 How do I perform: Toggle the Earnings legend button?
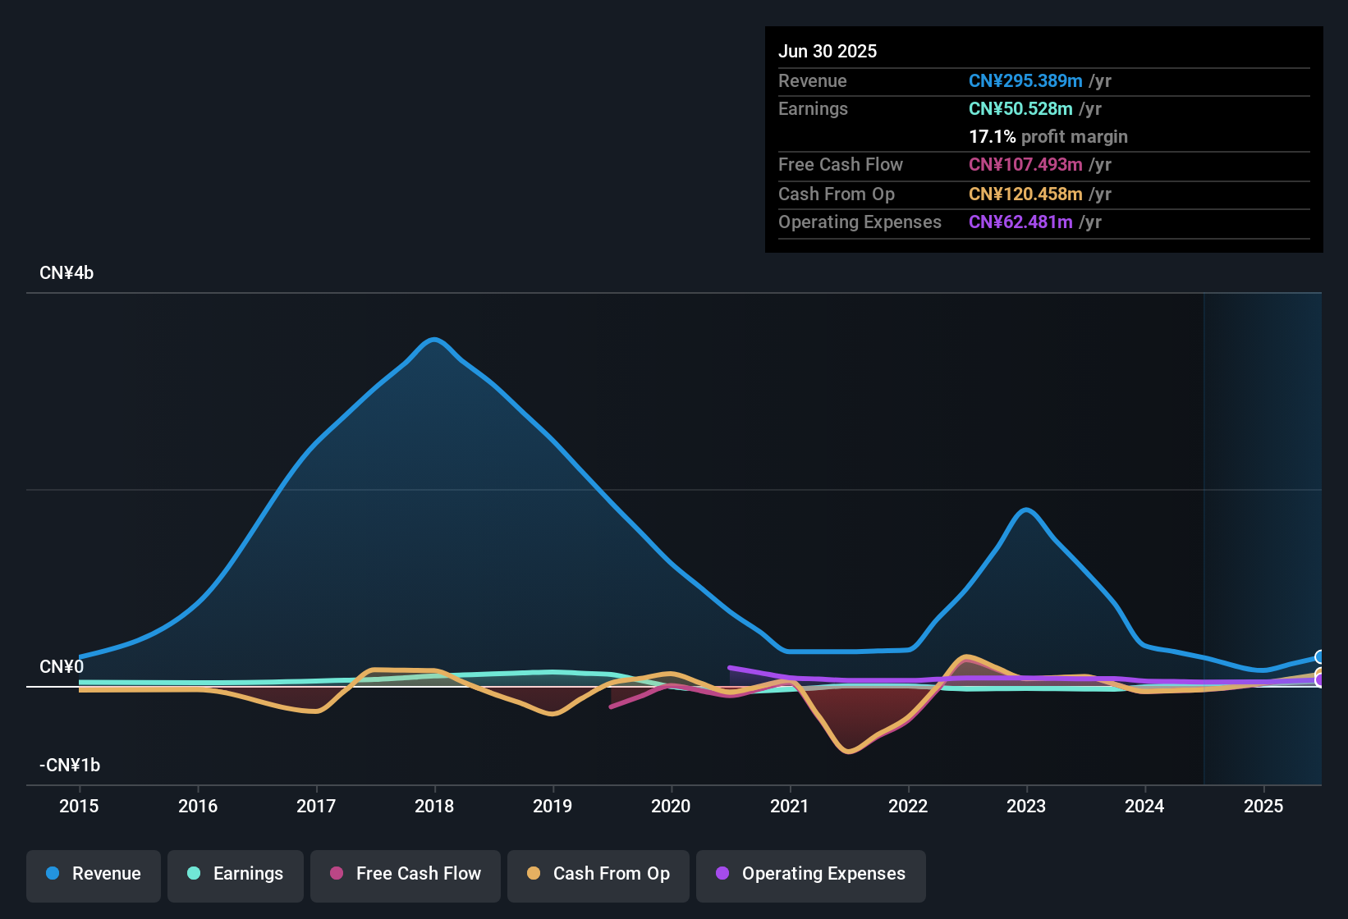point(236,874)
